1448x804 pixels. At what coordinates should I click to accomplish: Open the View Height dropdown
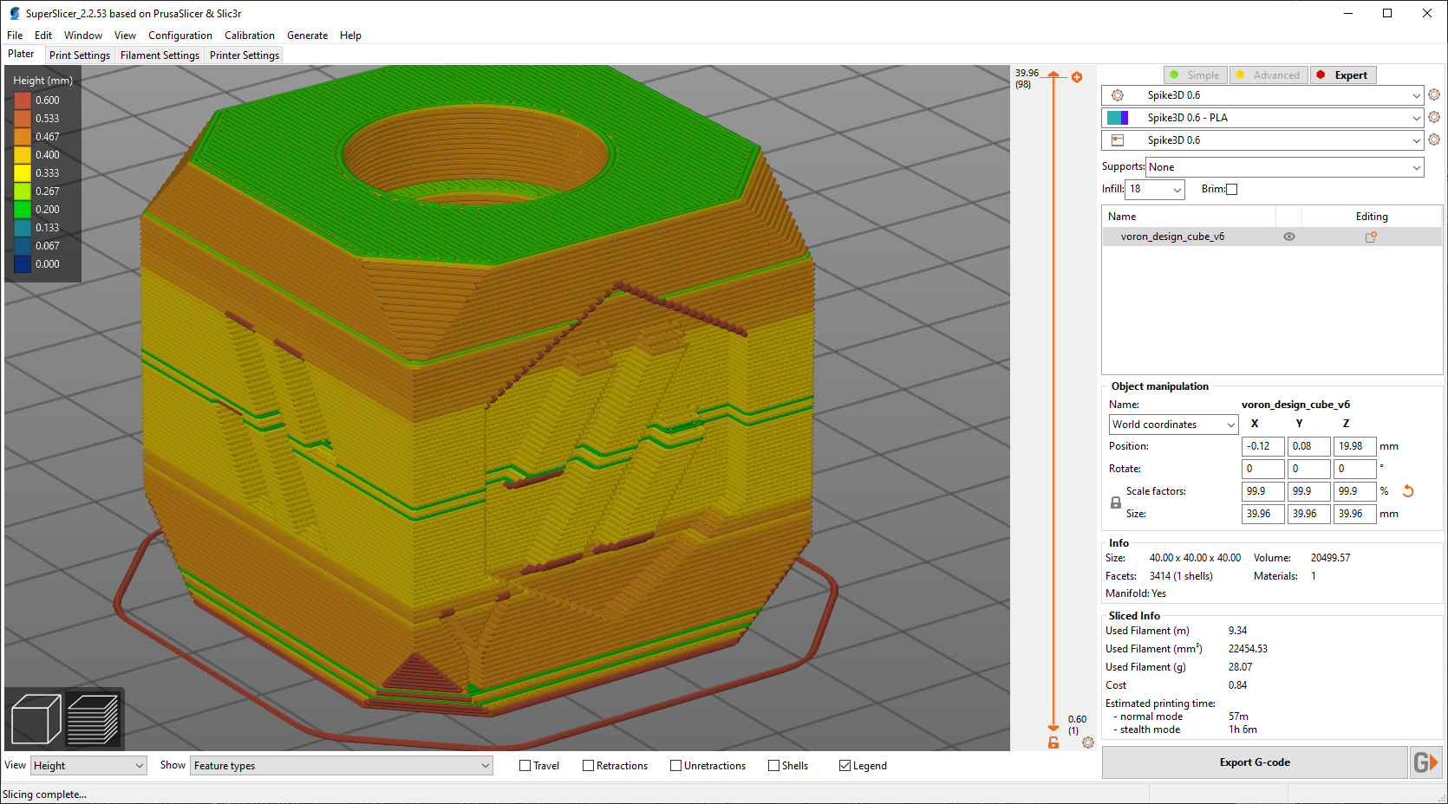[x=88, y=766]
